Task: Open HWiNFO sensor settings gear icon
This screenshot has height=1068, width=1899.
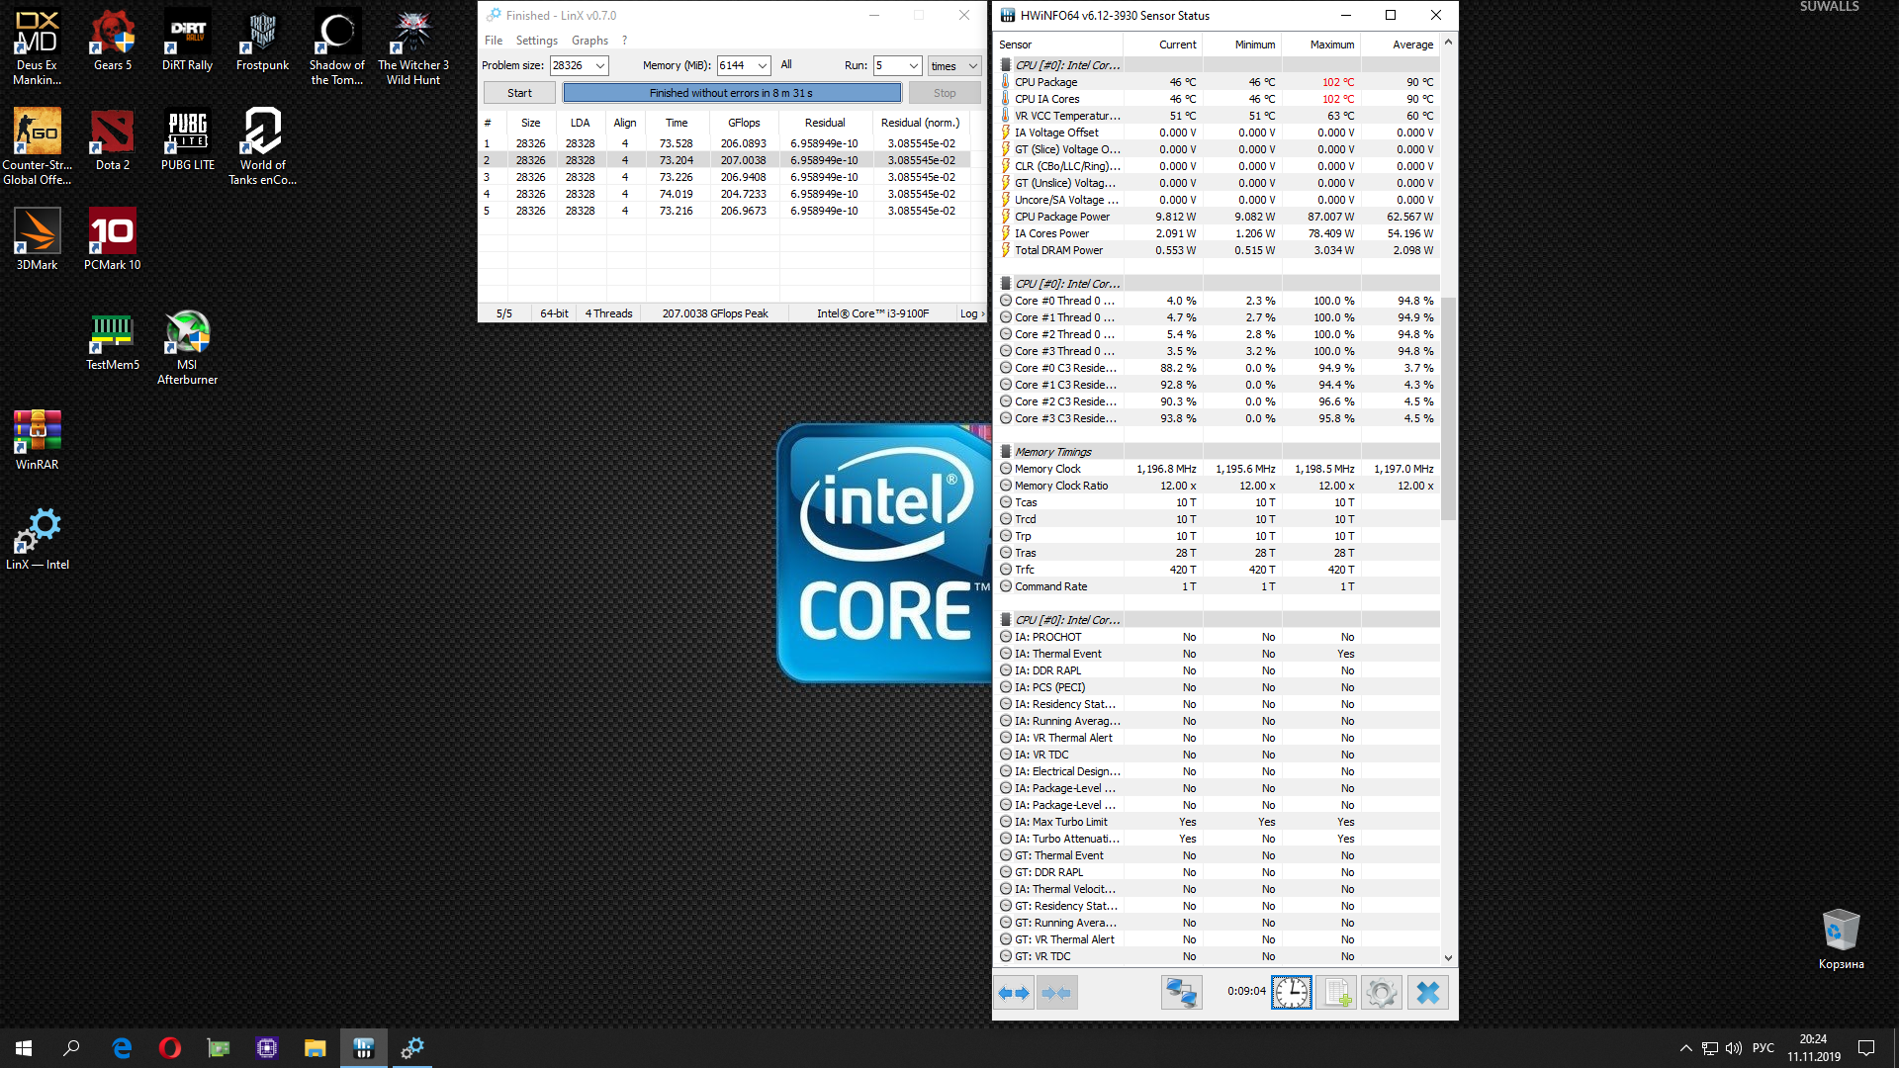Action: click(1382, 993)
